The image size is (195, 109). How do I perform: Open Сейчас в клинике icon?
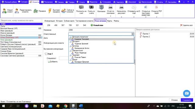click(64, 11)
